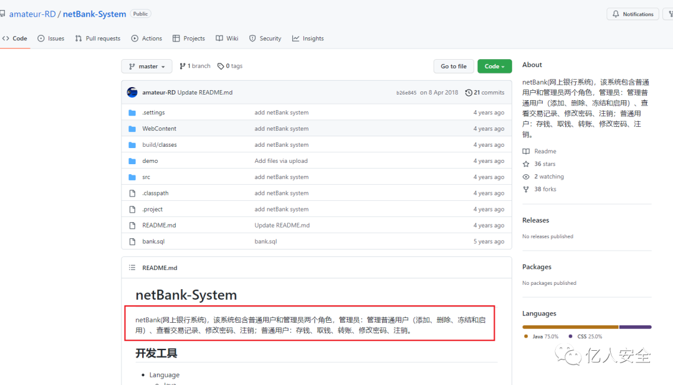Open the master branch dropdown
The image size is (673, 385).
coord(147,67)
